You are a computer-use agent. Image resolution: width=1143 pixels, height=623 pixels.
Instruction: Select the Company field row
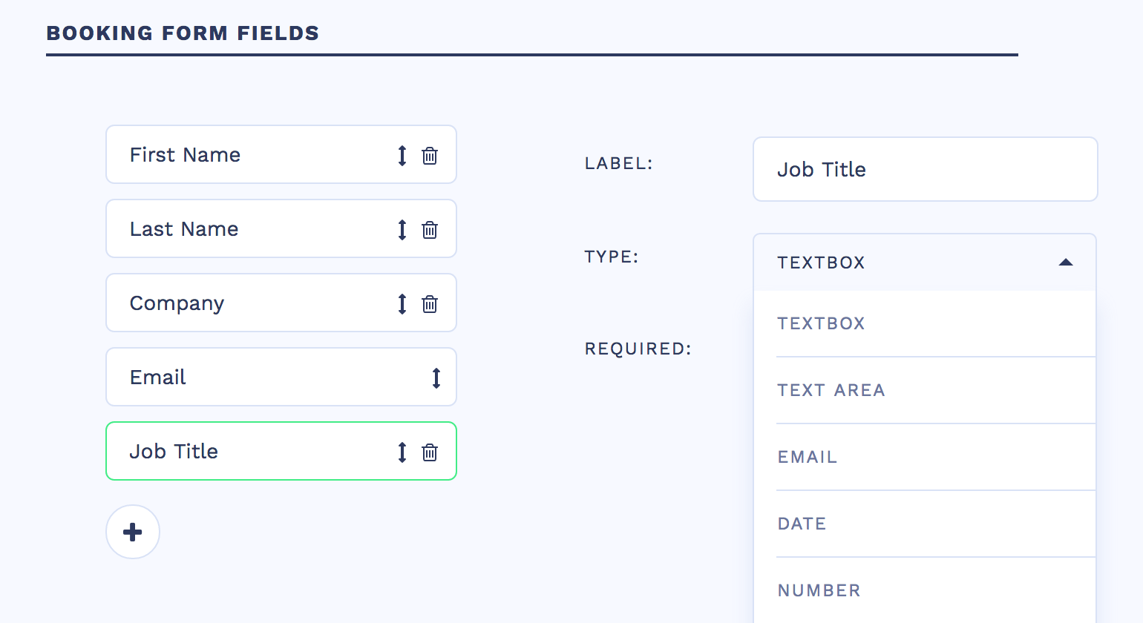point(252,303)
